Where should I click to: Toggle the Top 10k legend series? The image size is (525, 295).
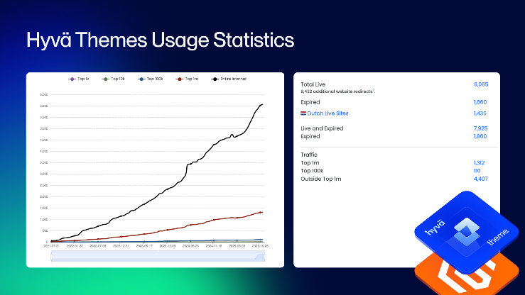[x=114, y=79]
